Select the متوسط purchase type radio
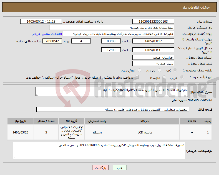 164,77
